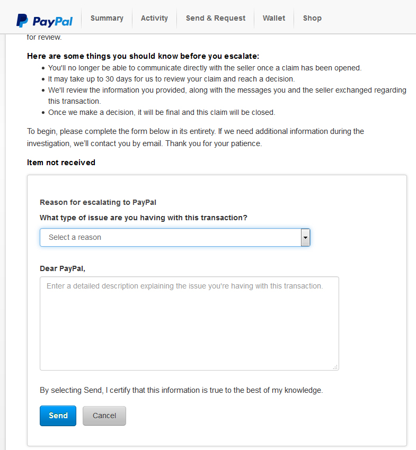Switch to the Wallet section
The height and width of the screenshot is (450, 416).
point(274,18)
